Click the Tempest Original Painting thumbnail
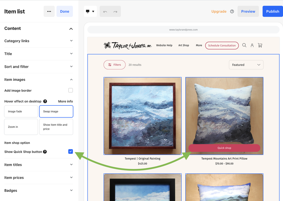The width and height of the screenshot is (283, 201). (142, 116)
